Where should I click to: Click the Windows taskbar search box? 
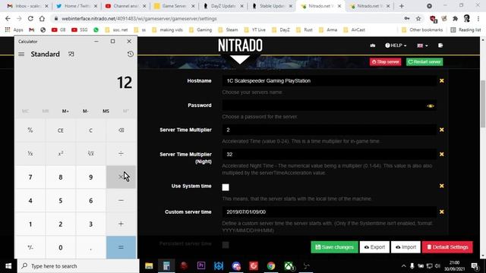point(78,266)
